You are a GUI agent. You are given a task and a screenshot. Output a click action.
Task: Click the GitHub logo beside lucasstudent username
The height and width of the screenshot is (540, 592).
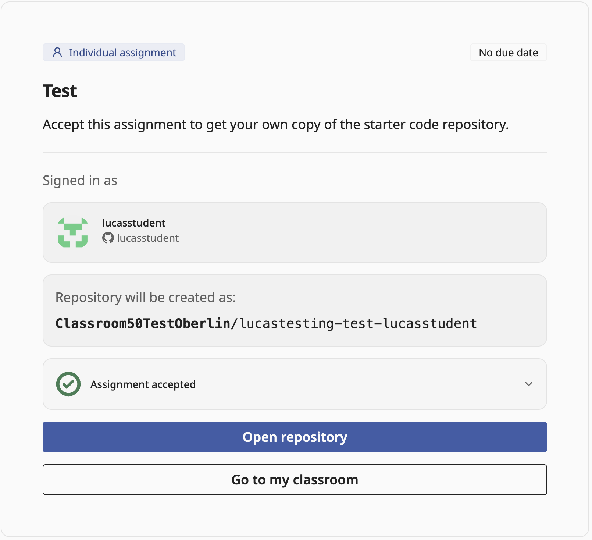(108, 238)
